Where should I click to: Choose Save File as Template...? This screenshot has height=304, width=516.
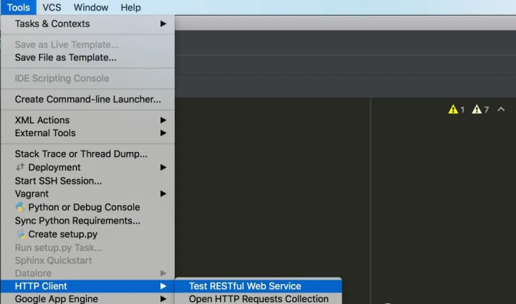click(x=87, y=57)
